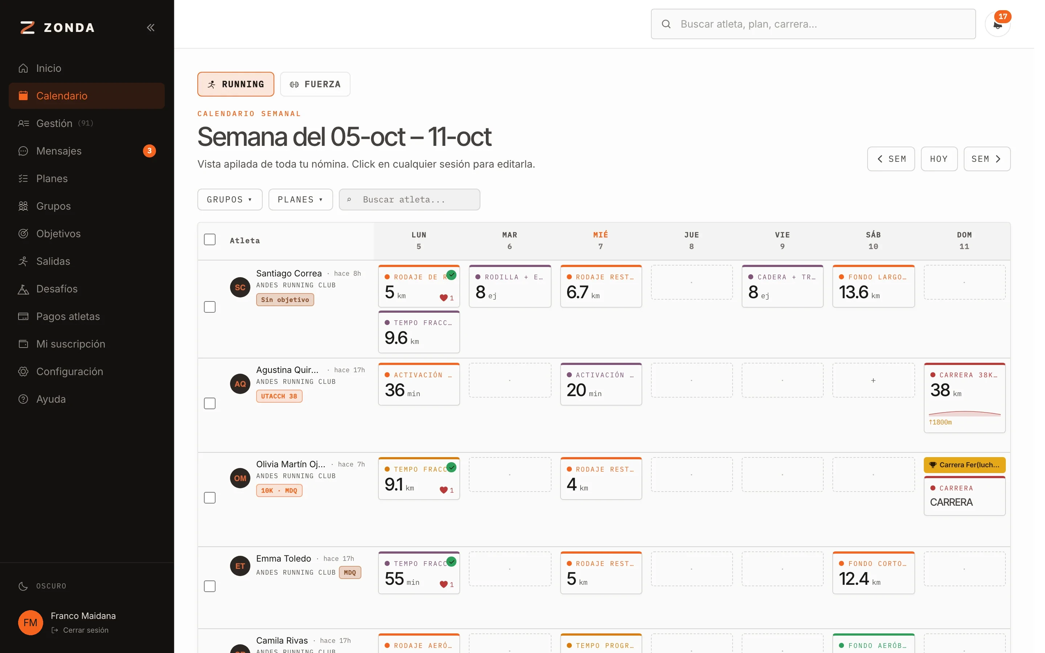This screenshot has width=1045, height=653.
Task: Toggle OSCURO dark mode
Action: (43, 586)
